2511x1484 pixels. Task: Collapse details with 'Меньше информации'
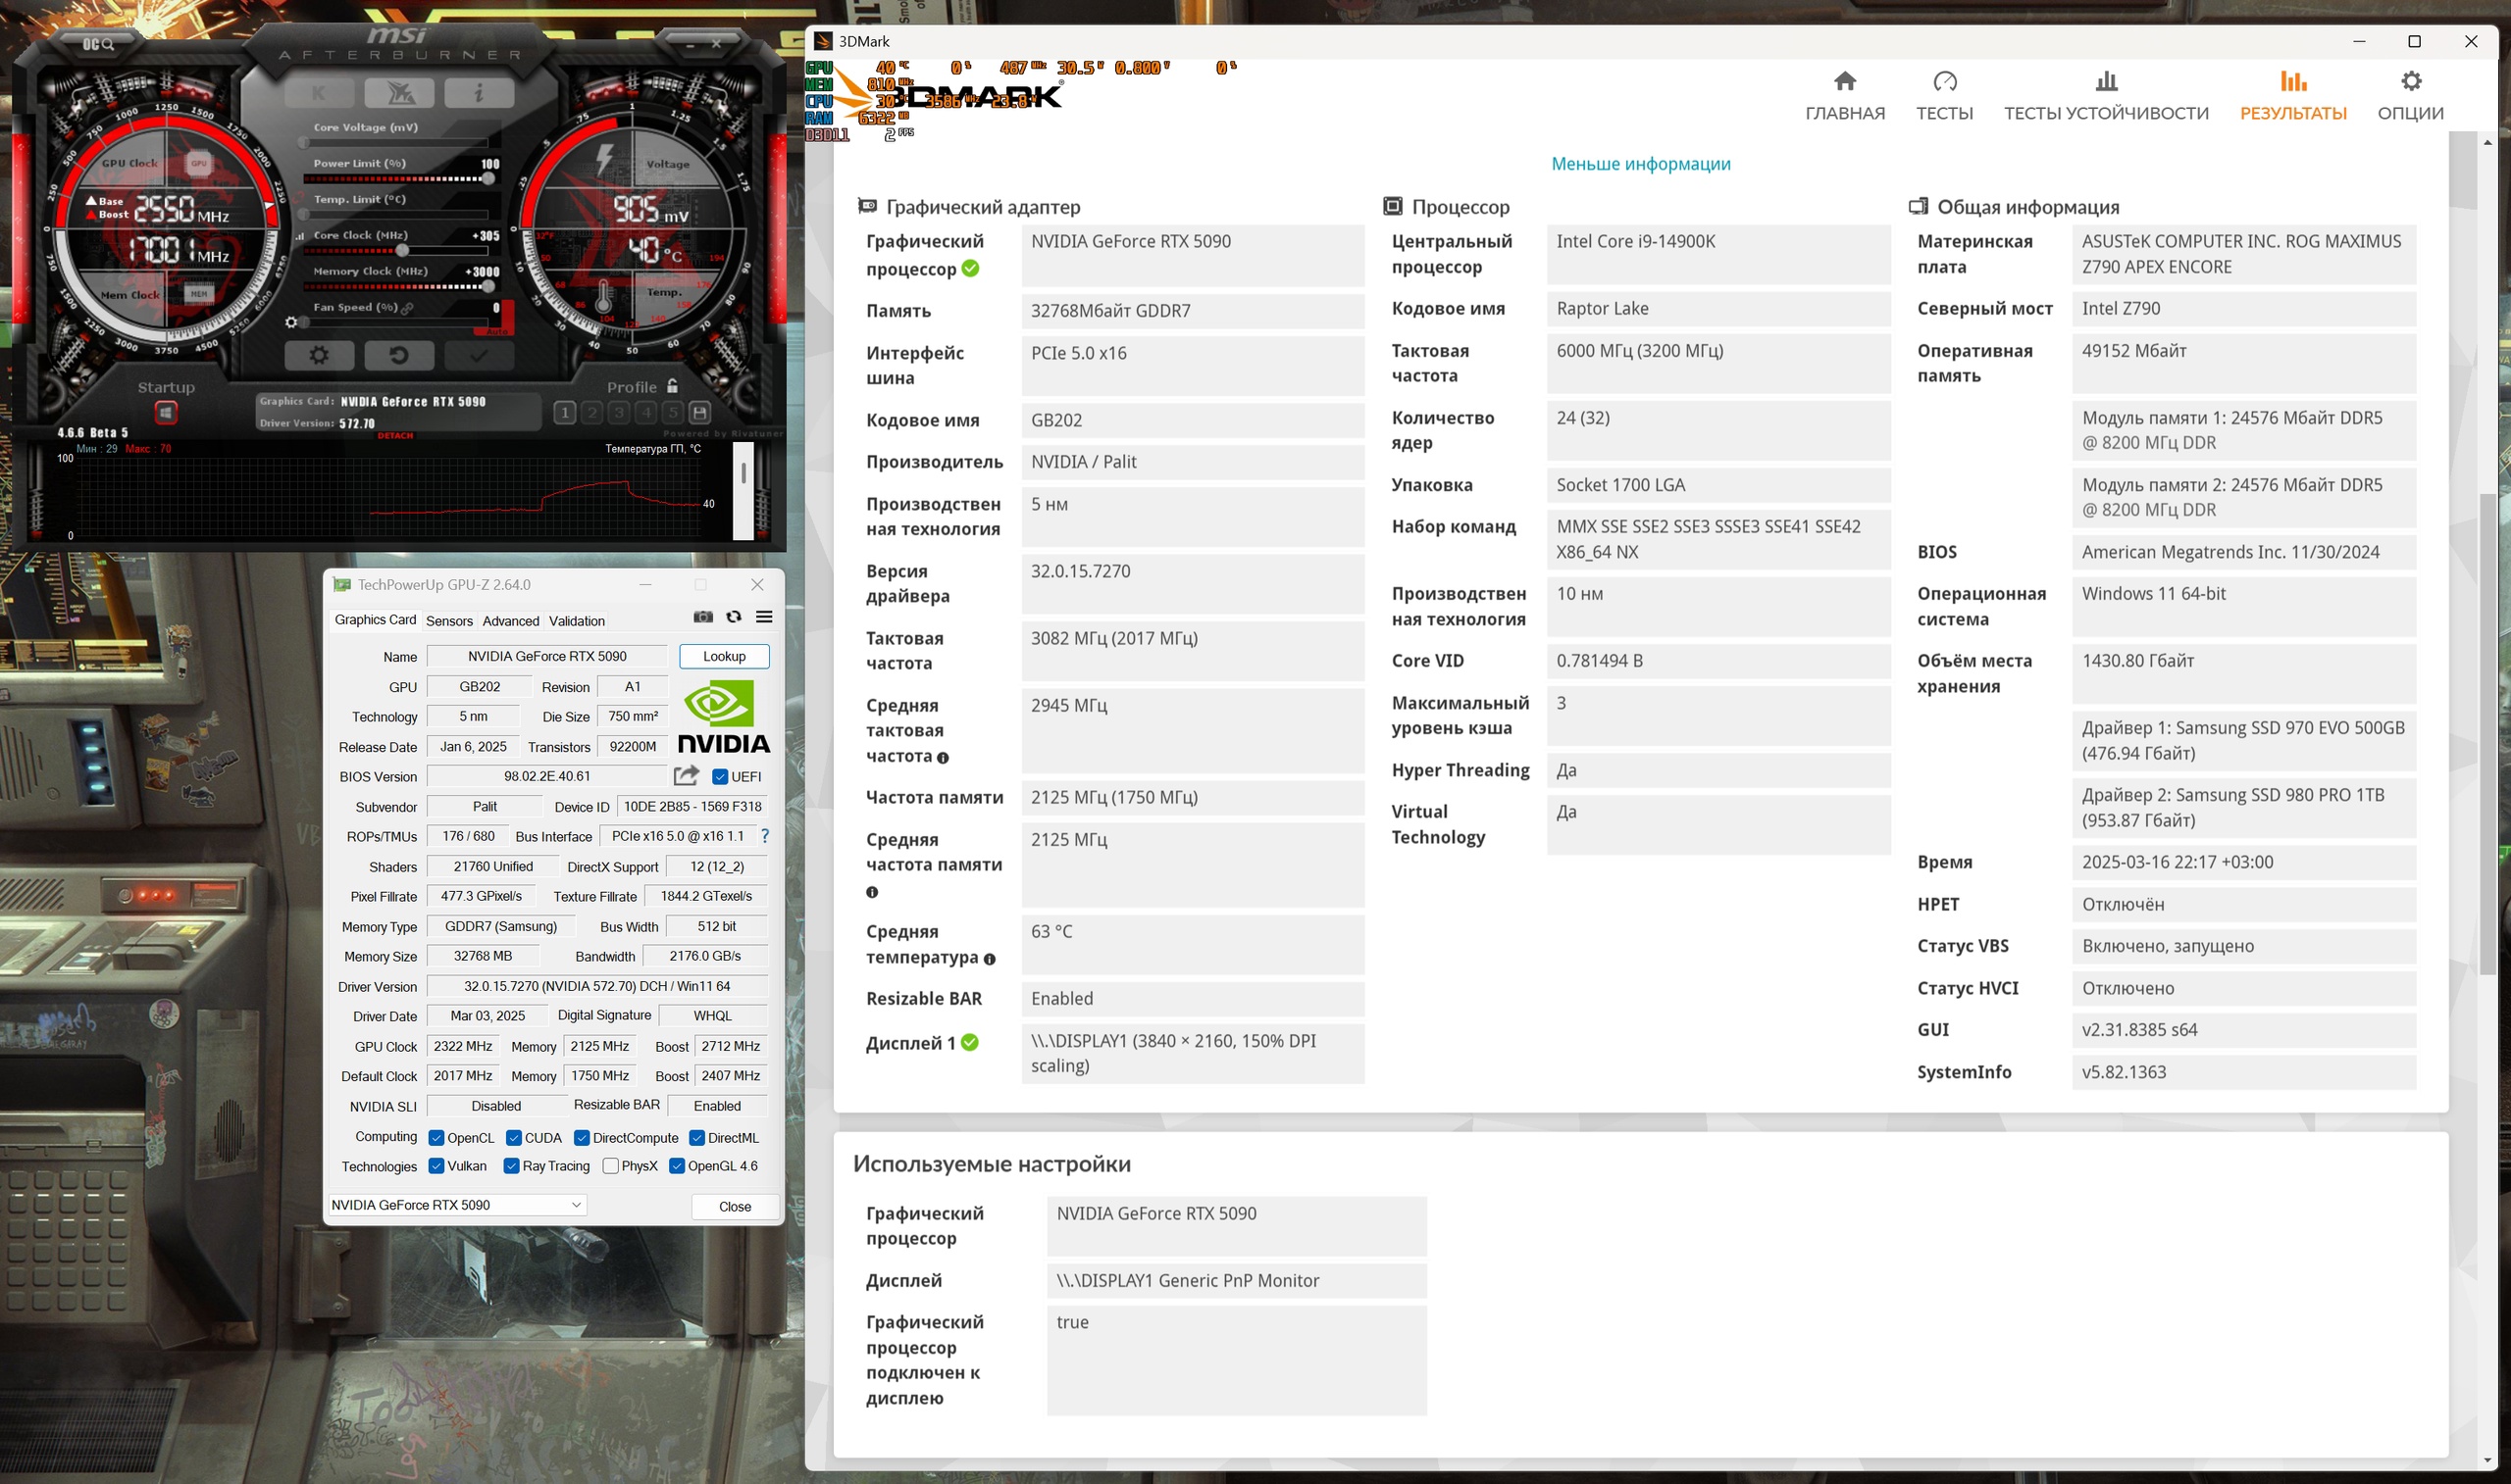[1641, 164]
